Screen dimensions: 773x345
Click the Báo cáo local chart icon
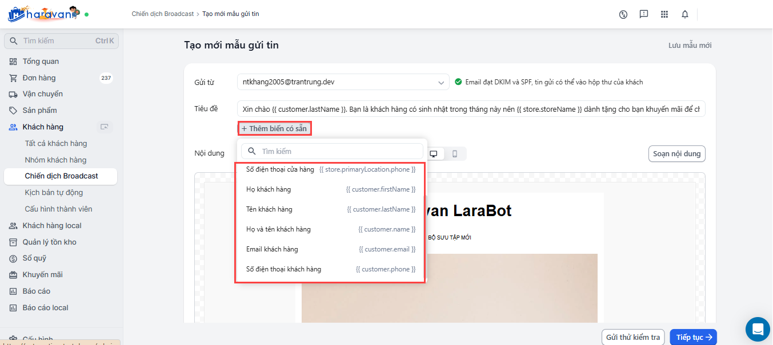(13, 308)
